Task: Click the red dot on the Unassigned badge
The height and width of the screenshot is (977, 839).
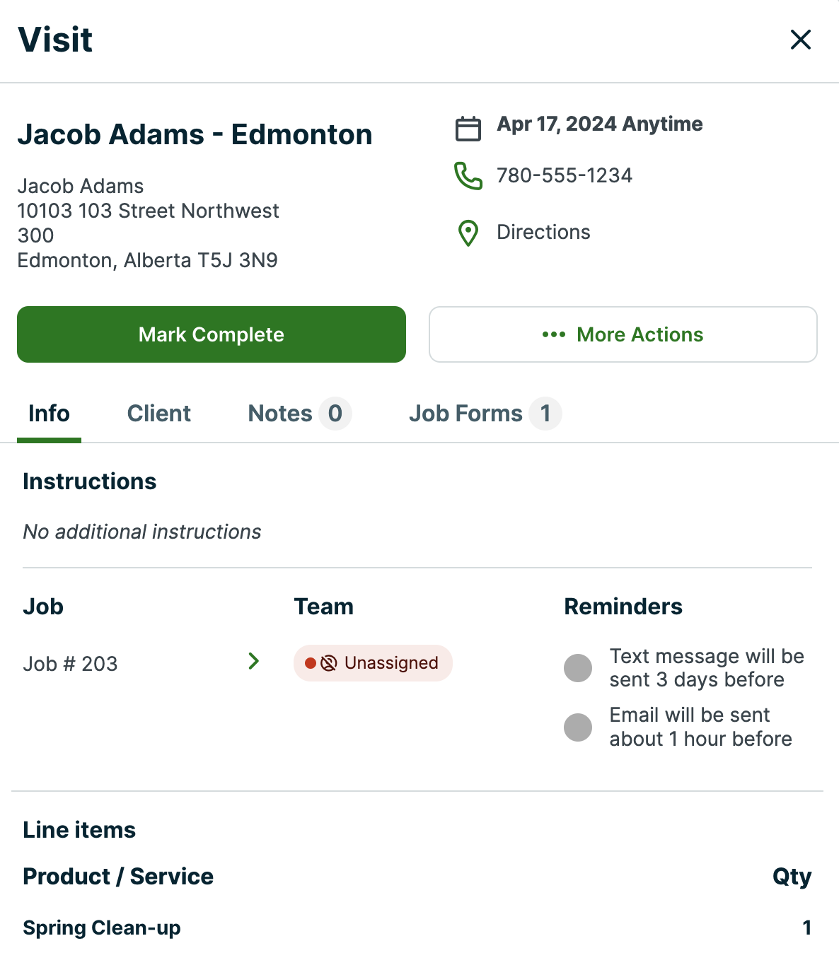Action: 310,663
